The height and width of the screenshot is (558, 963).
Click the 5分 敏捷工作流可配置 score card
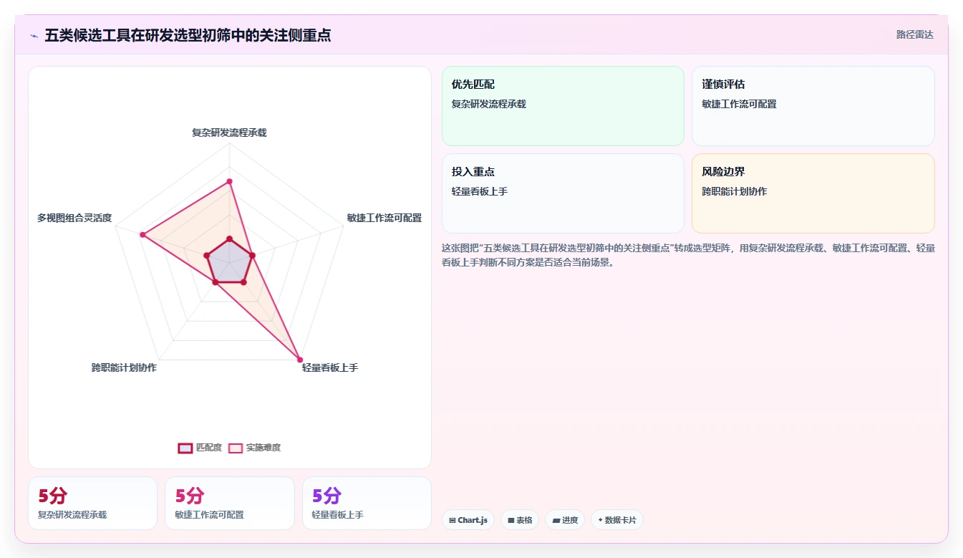[x=230, y=503]
